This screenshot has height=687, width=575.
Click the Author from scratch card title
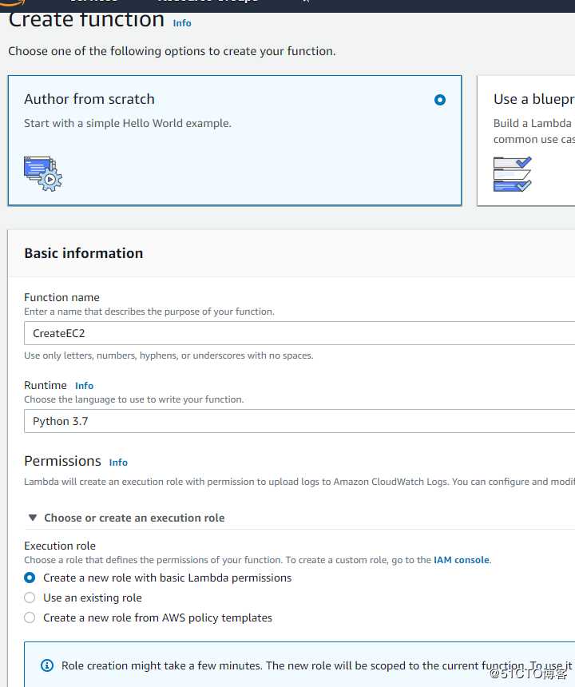click(89, 99)
